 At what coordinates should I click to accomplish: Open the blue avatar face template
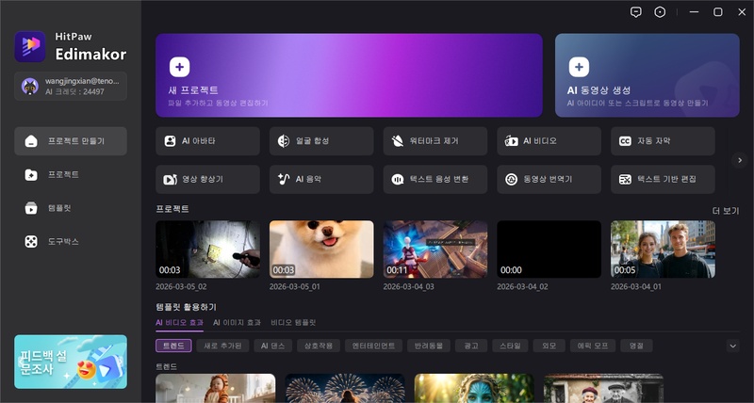point(474,388)
